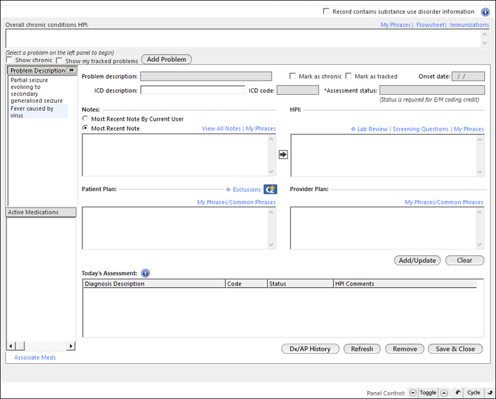Check the Mark as tracked checkbox
The image size is (496, 399).
tap(348, 76)
